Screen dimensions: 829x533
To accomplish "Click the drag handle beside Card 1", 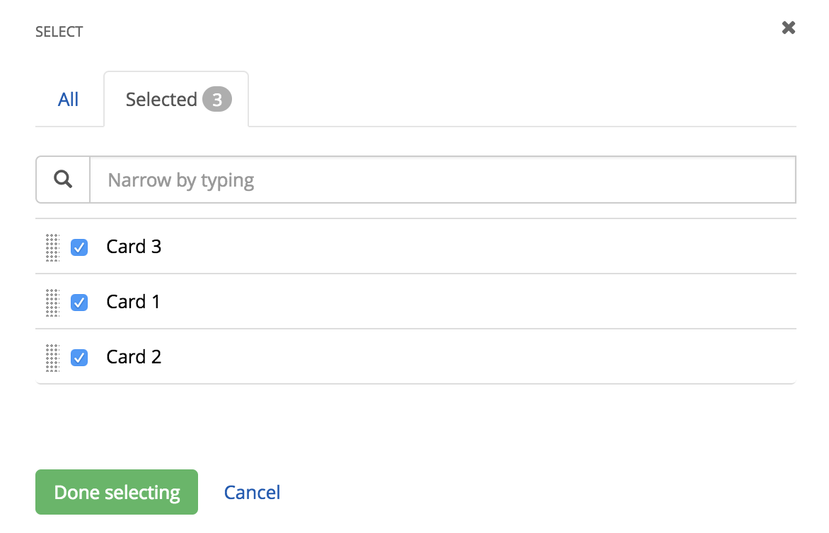I will click(51, 302).
